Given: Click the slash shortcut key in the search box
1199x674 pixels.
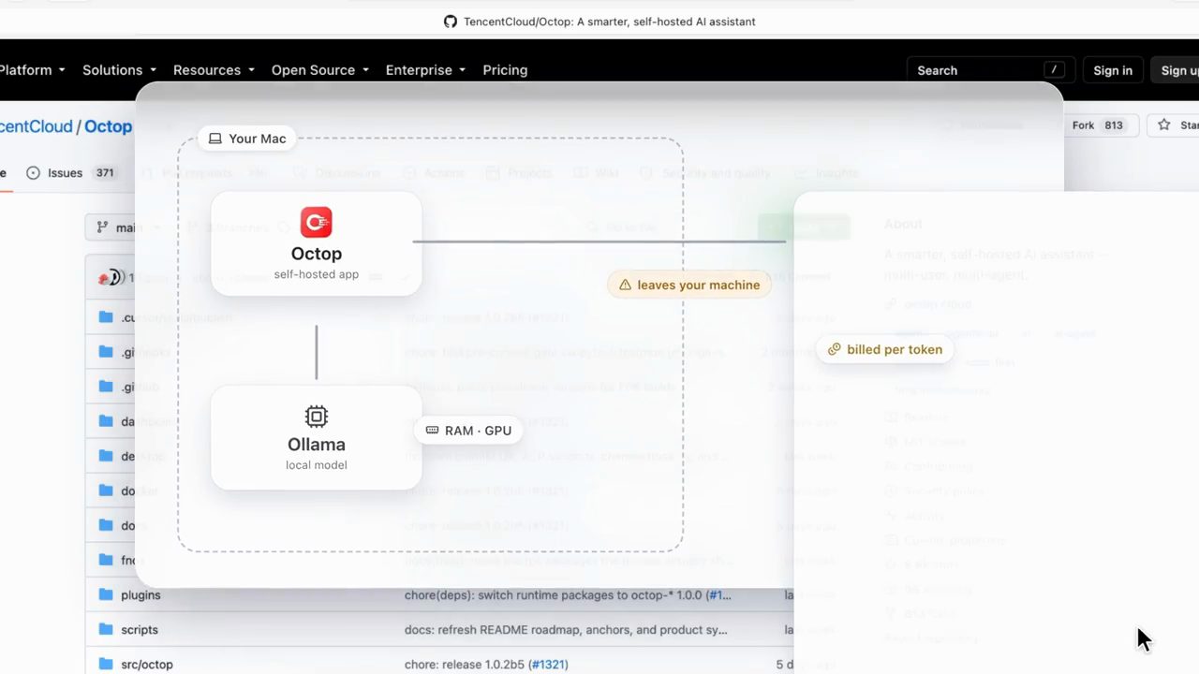Looking at the screenshot, I should tap(1054, 69).
